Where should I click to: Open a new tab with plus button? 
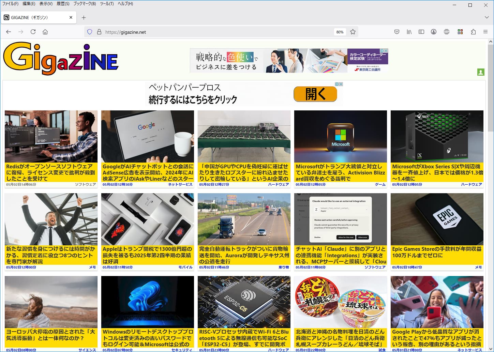(x=84, y=17)
